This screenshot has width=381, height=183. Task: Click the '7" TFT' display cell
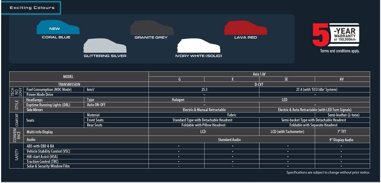[342, 132]
